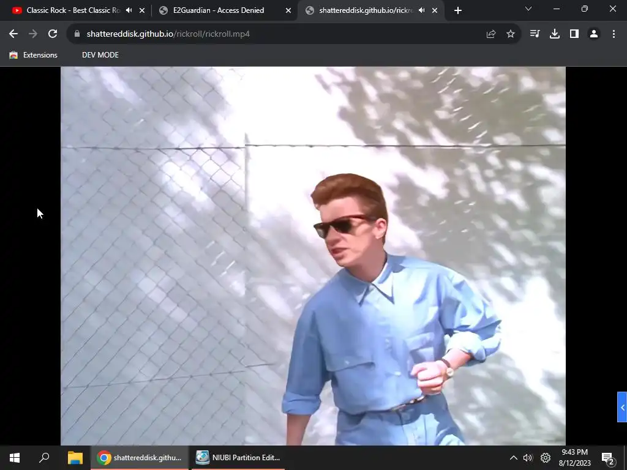
Task: Open the new tab plus button
Action: [458, 11]
